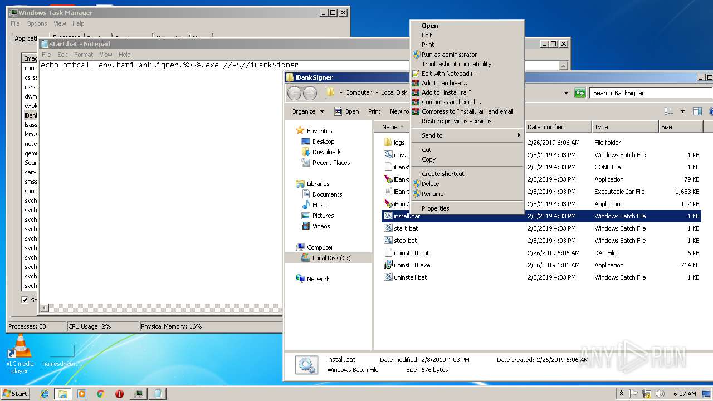Select Local Disk (C:) in navigation pane
This screenshot has width=713, height=401.
[331, 258]
